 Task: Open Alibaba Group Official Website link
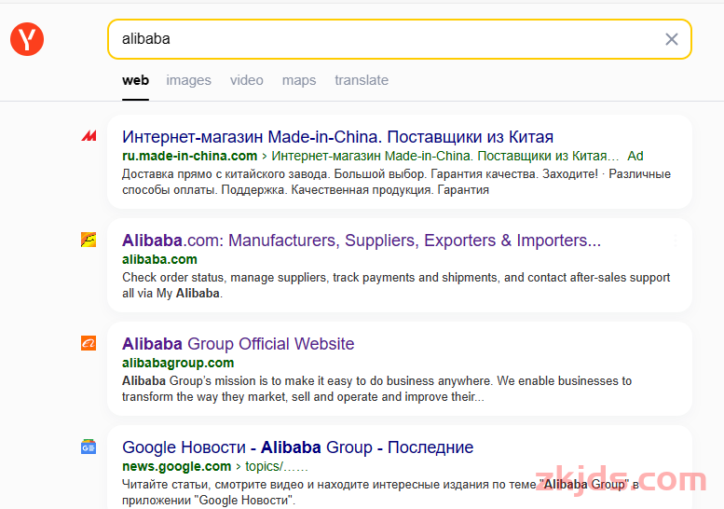(x=239, y=344)
